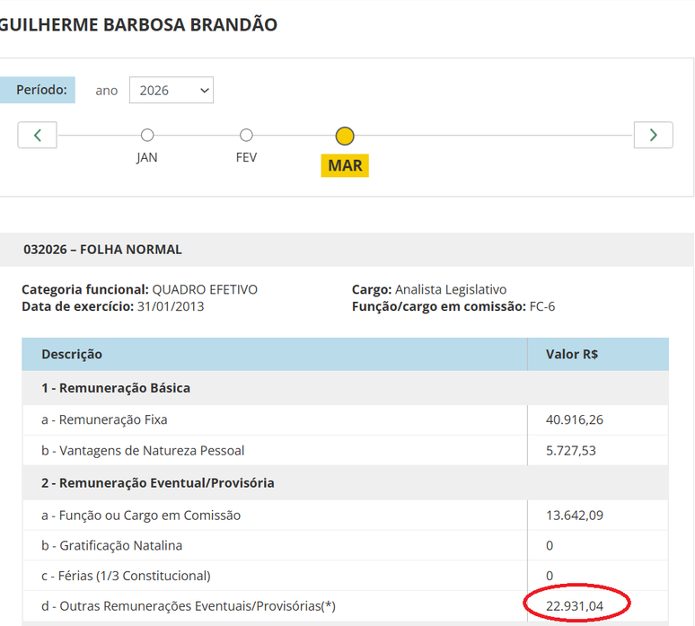
Task: Click the value 13.642,09
Action: click(575, 516)
